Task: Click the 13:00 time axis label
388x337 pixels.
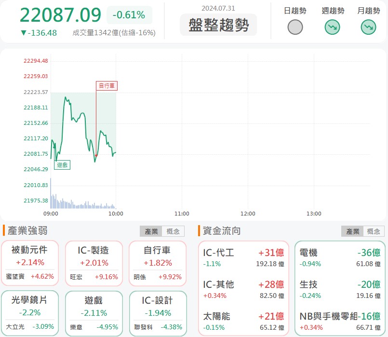Action: tap(314, 214)
